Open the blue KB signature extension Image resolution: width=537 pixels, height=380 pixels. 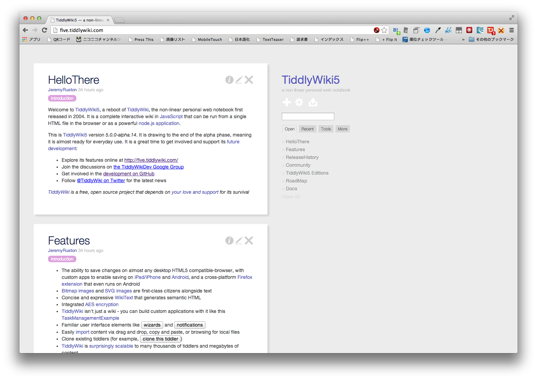[448, 30]
